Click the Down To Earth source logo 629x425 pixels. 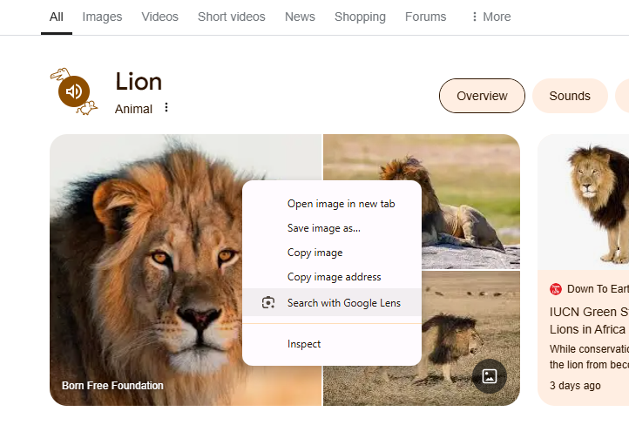[x=556, y=288]
